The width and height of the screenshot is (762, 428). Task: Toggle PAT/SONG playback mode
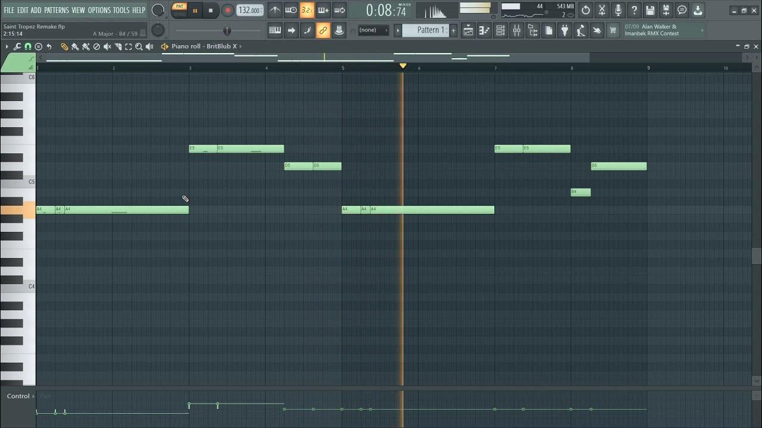point(179,10)
